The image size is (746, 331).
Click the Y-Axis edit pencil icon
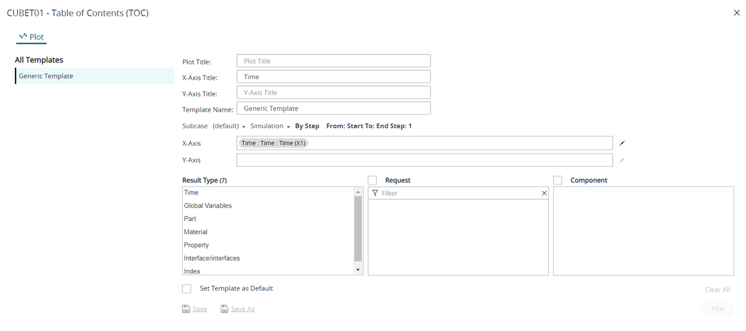pos(622,160)
